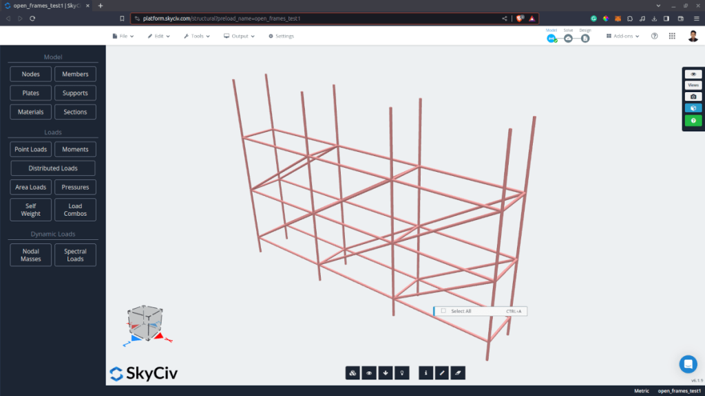Click the Design stage icon

pyautogui.click(x=585, y=38)
